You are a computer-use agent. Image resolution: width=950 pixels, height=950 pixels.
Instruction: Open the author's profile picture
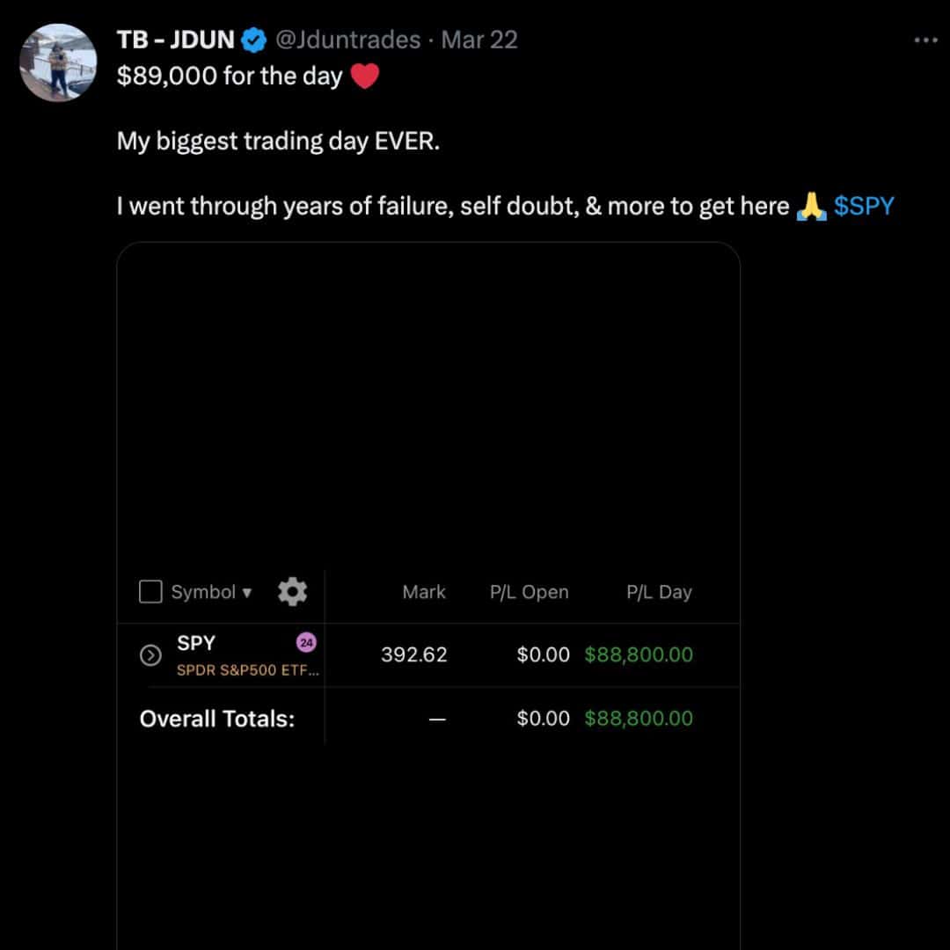coord(57,63)
